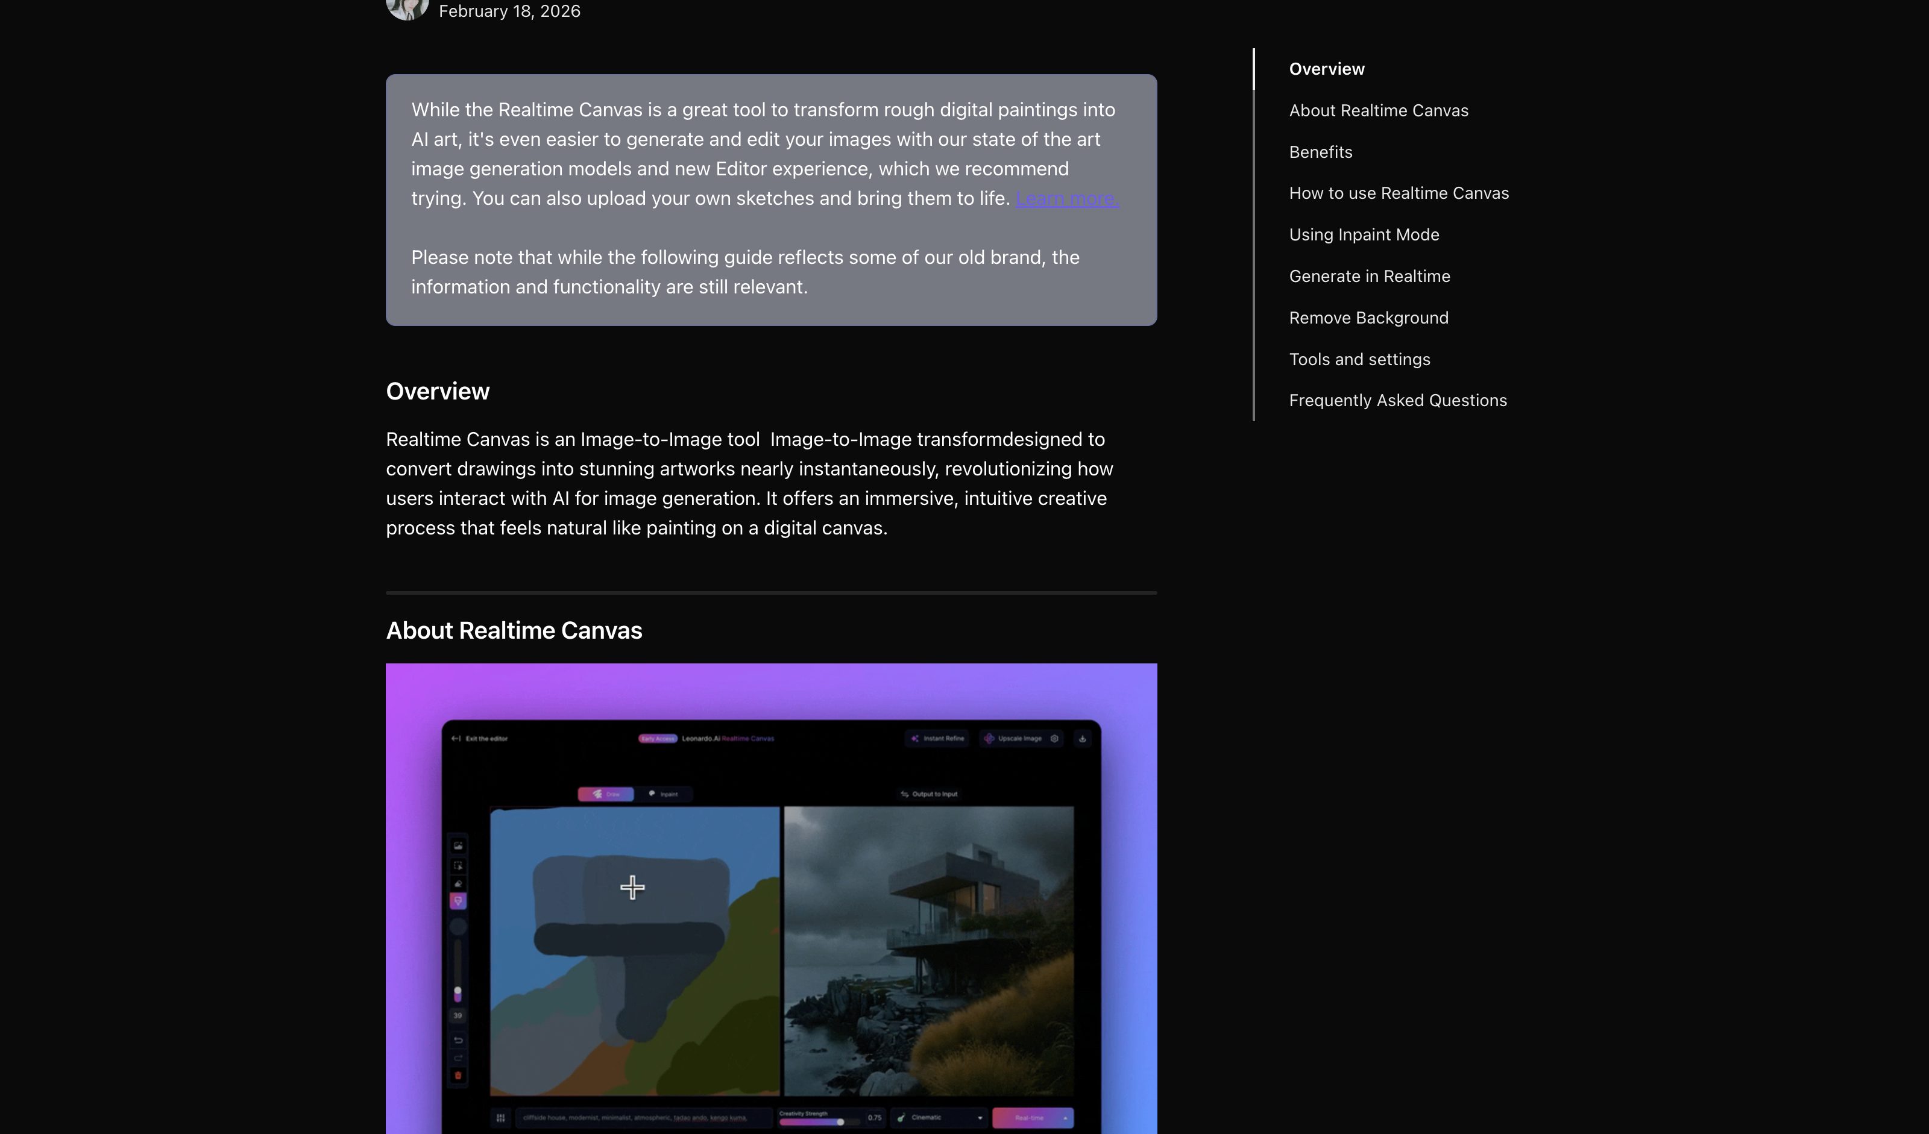Screen dimensions: 1929x1134
Task: Open About Realtime Canvas in the sidebar
Action: [x=1379, y=110]
